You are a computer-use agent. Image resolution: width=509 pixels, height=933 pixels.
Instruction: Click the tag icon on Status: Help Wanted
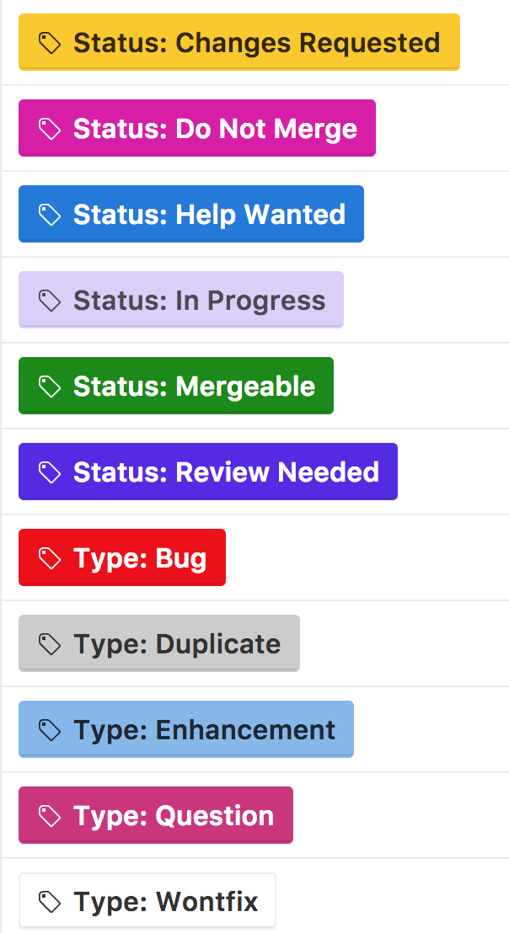49,214
